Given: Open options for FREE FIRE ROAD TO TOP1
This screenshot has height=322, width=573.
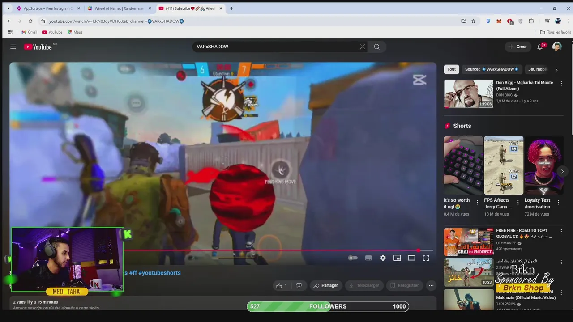Looking at the screenshot, I should tap(561, 232).
